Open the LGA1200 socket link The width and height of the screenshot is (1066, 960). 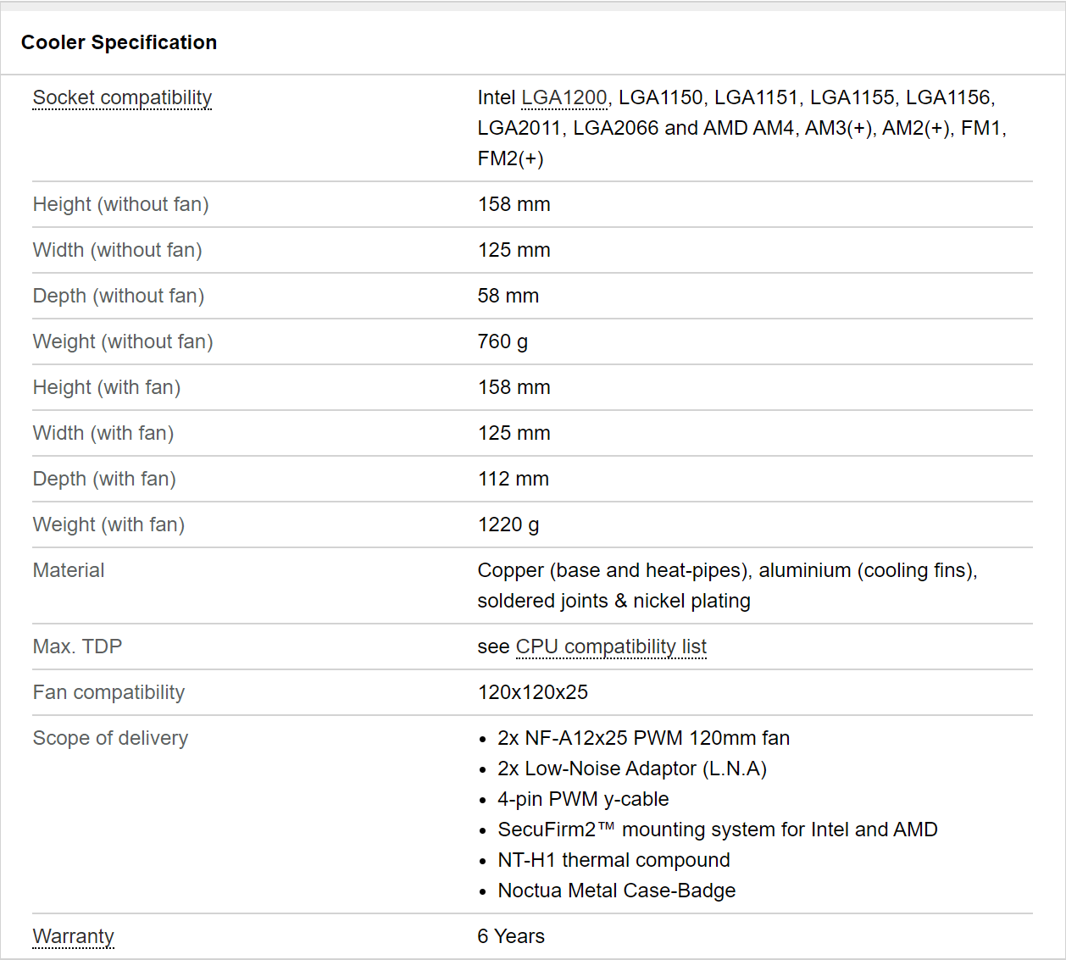coord(564,97)
